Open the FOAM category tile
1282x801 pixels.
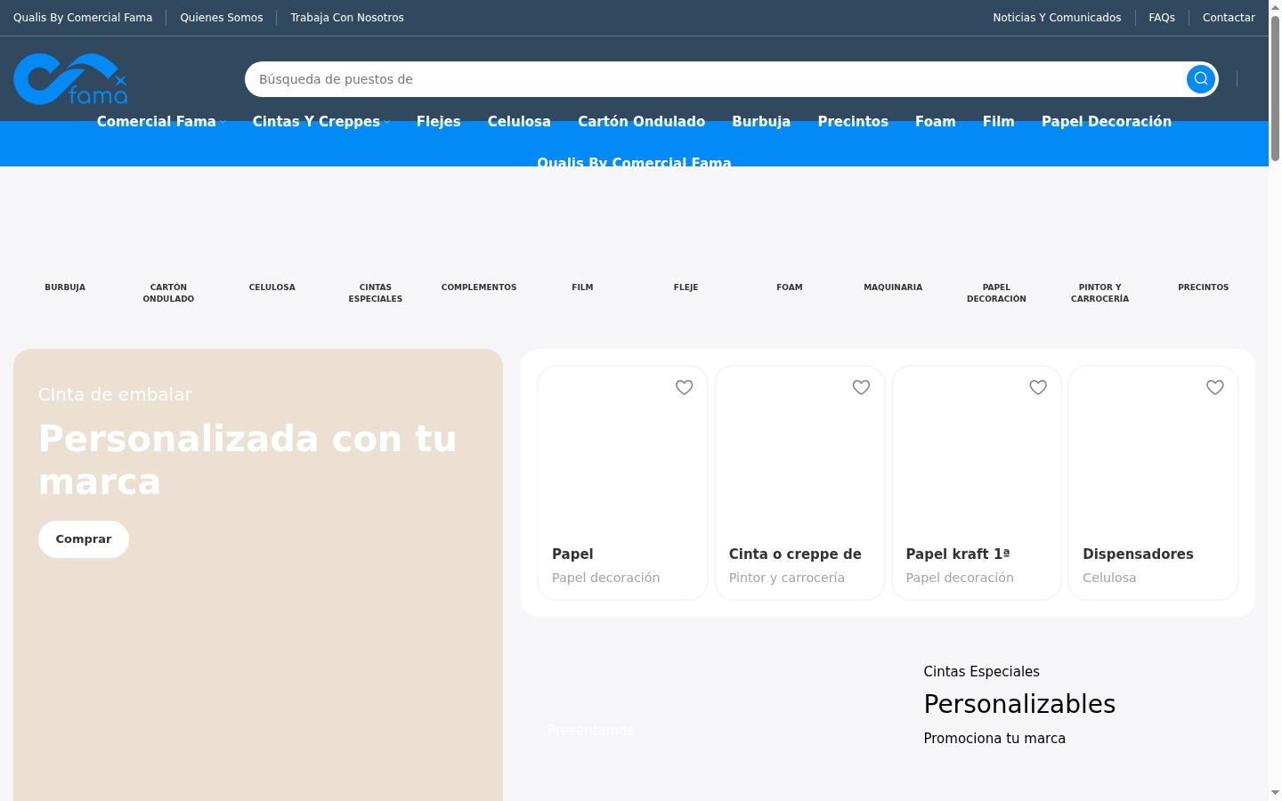click(x=790, y=287)
